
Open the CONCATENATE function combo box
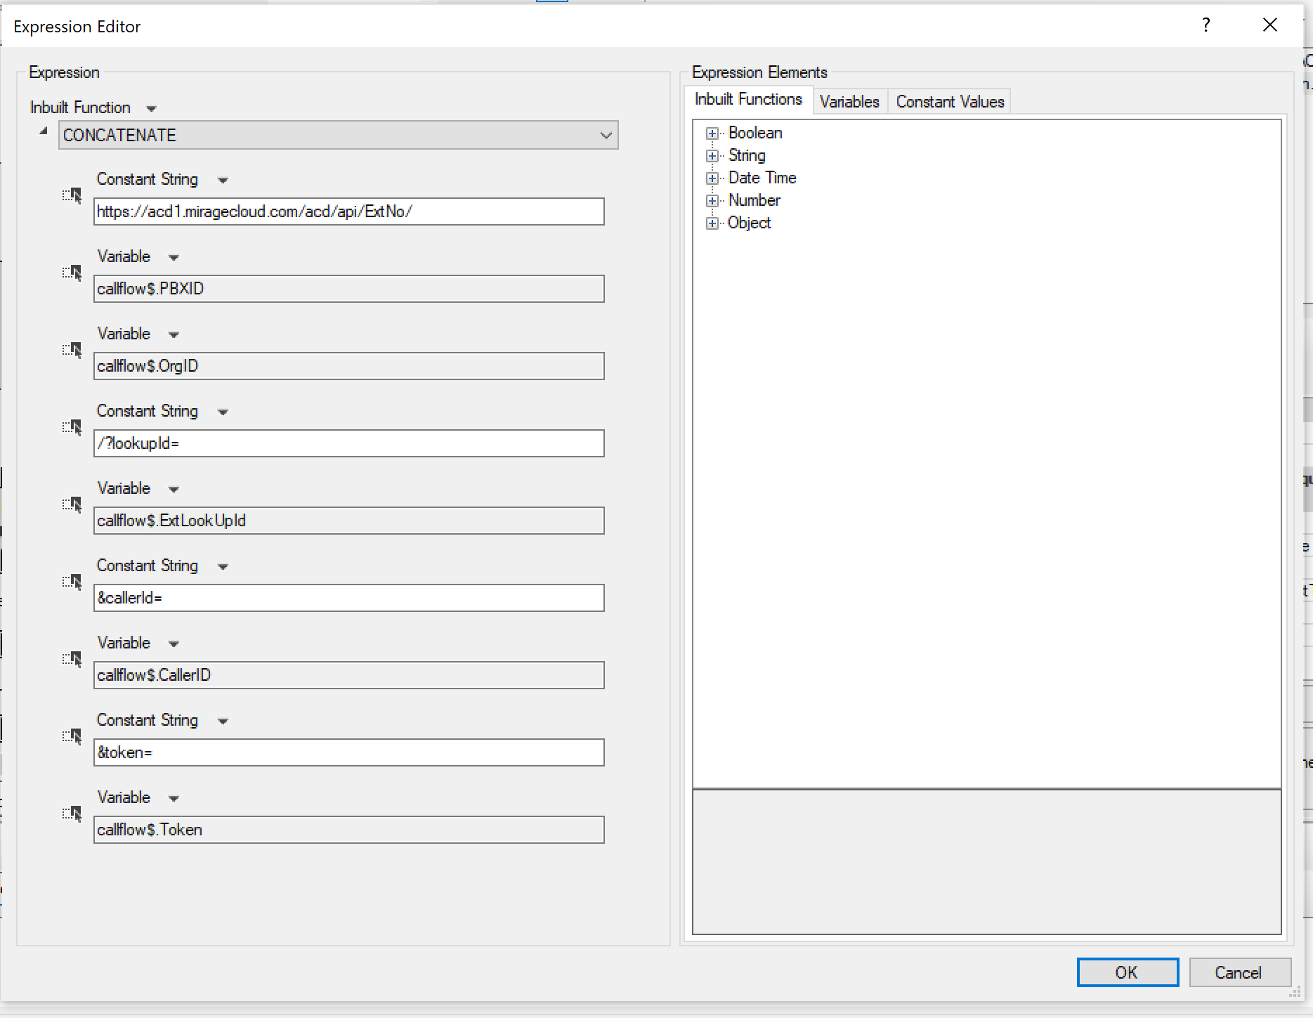click(x=338, y=135)
